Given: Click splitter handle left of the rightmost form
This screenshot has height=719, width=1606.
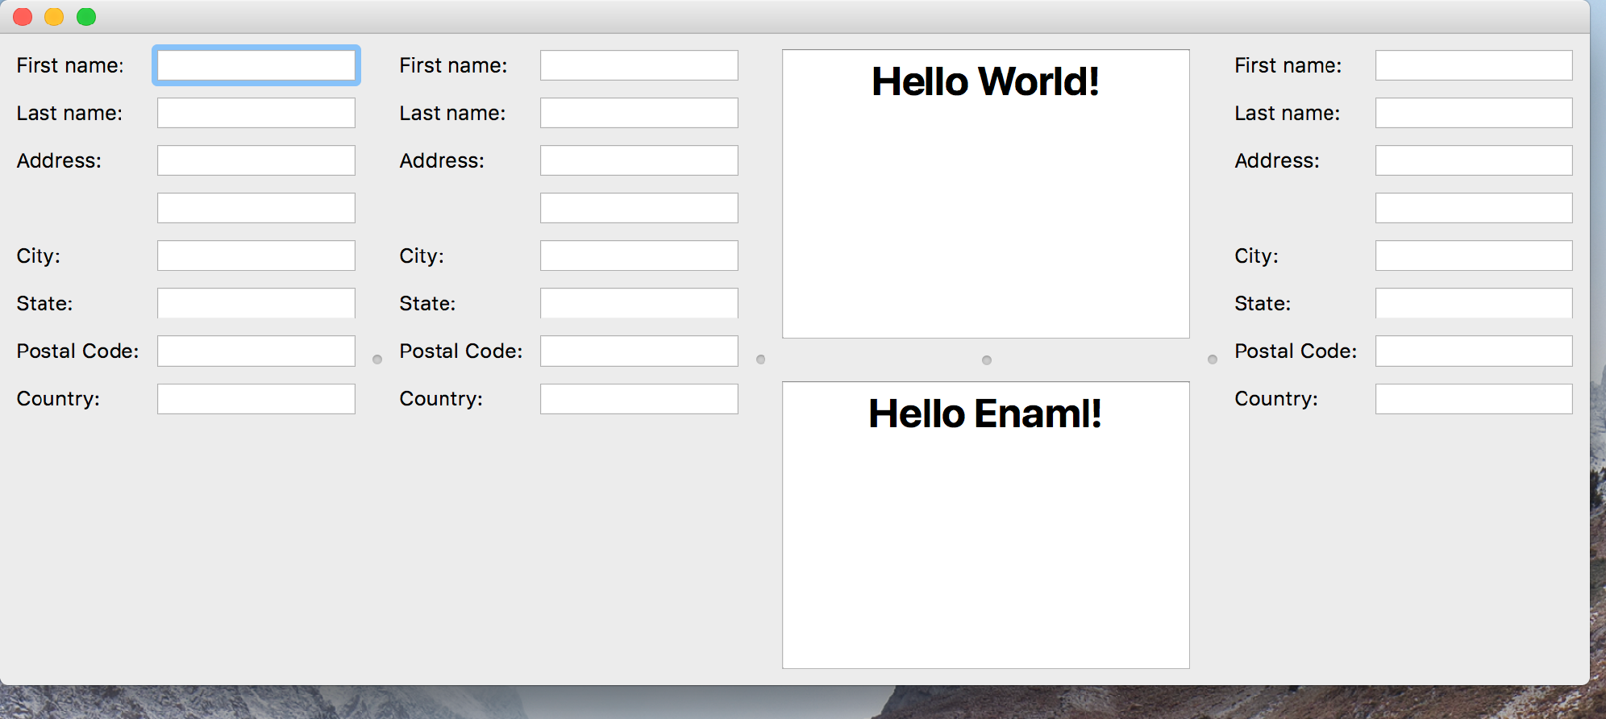Looking at the screenshot, I should [x=1212, y=359].
